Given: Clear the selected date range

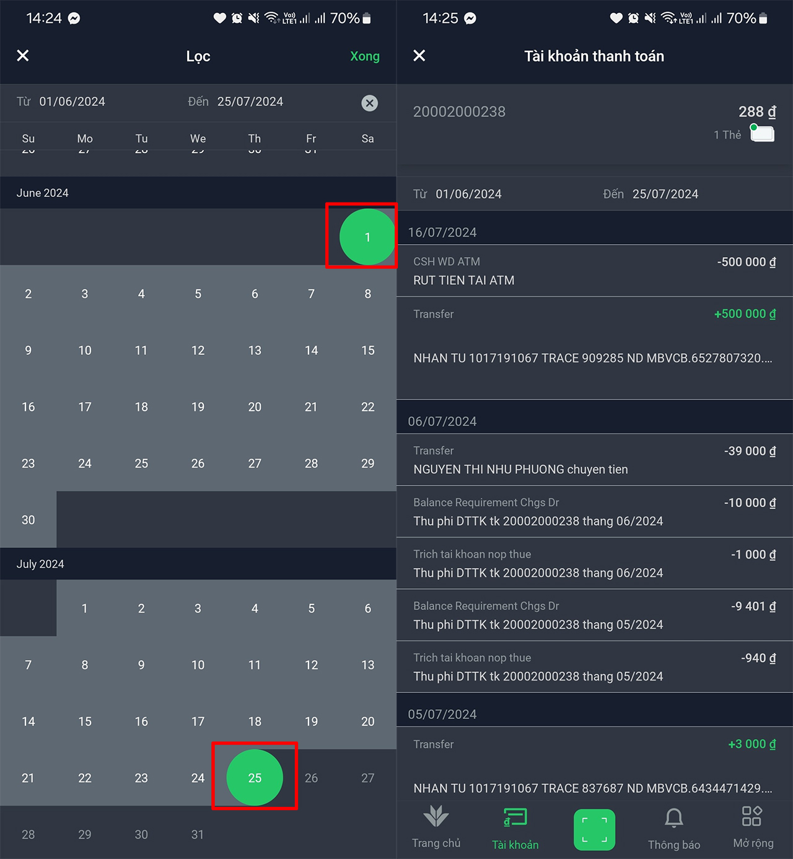Looking at the screenshot, I should pos(369,103).
